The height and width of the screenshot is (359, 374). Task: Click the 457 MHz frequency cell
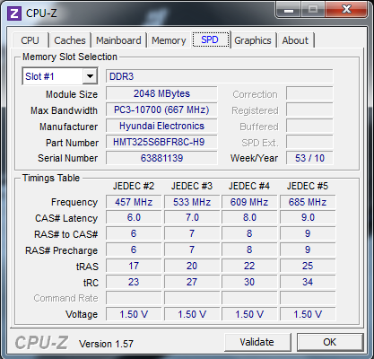pos(134,202)
